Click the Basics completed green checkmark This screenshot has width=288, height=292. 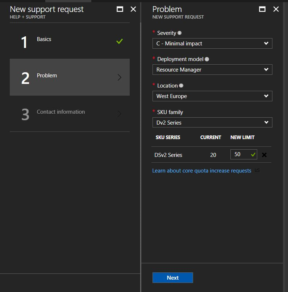pos(120,41)
